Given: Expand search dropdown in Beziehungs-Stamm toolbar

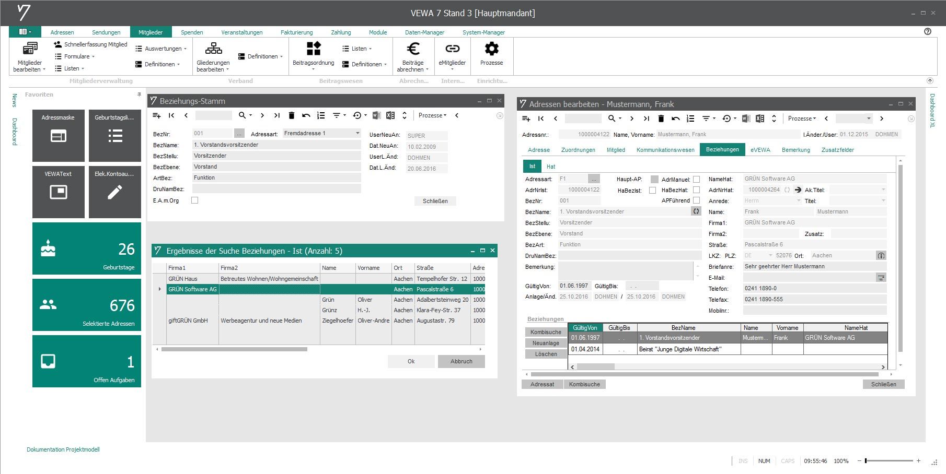Looking at the screenshot, I should (250, 115).
